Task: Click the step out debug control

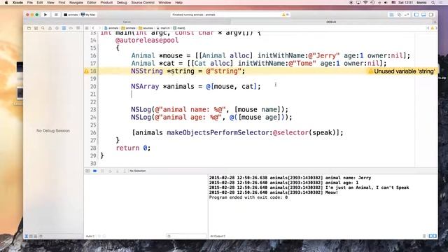Action: pos(125,171)
